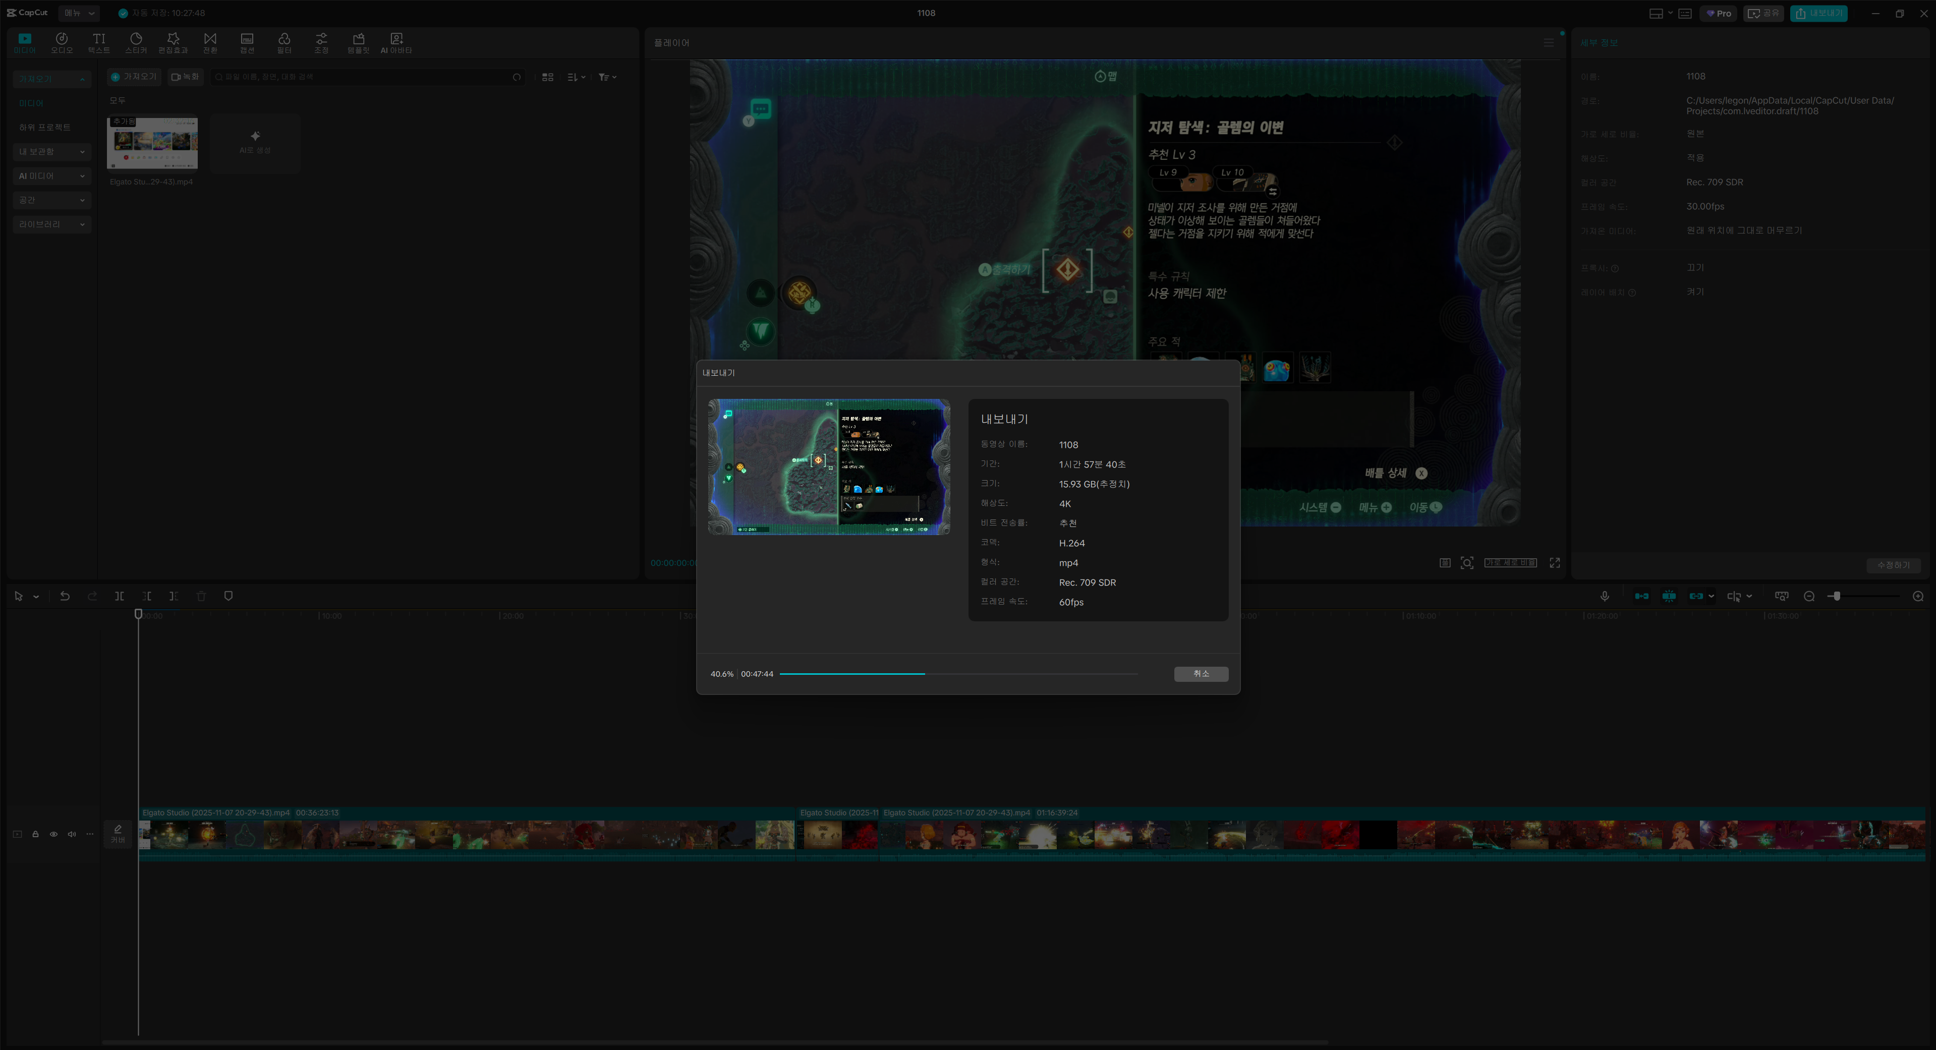Click the 가져오기 import button
This screenshot has height=1050, width=1936.
pos(134,77)
